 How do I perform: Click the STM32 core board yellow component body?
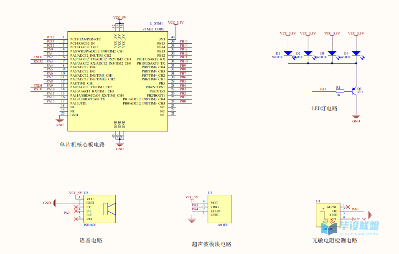pyautogui.click(x=118, y=81)
